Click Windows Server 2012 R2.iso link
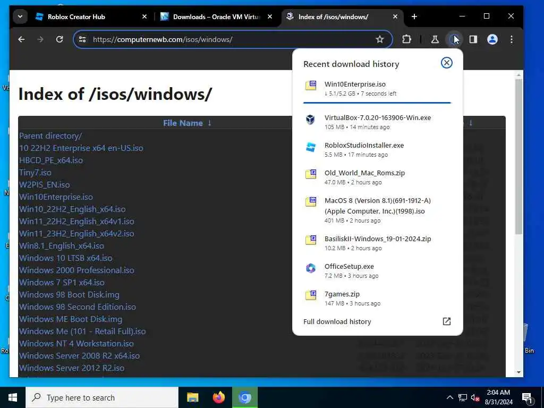 pos(72,368)
